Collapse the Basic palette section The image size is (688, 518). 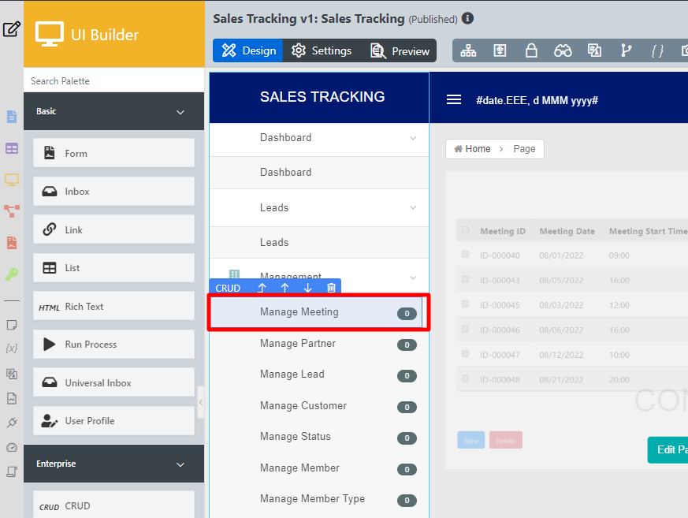coord(180,112)
